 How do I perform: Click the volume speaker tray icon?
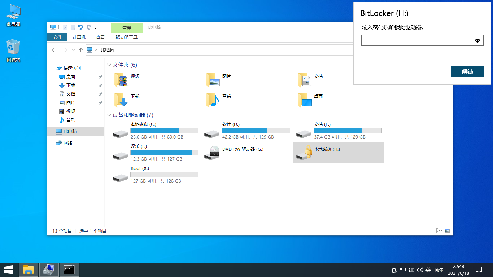(420, 269)
